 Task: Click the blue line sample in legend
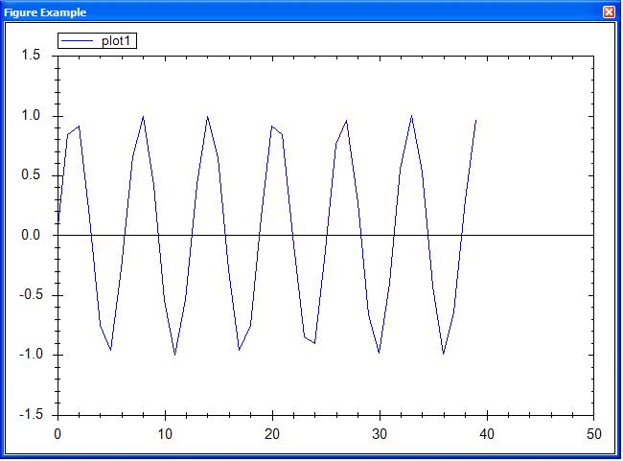[79, 40]
